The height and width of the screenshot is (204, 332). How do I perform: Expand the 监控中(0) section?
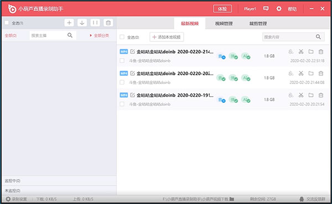pyautogui.click(x=59, y=181)
